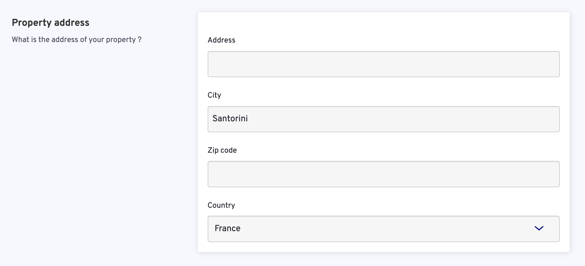
Task: Click the center of the Address text box
Action: [x=383, y=64]
